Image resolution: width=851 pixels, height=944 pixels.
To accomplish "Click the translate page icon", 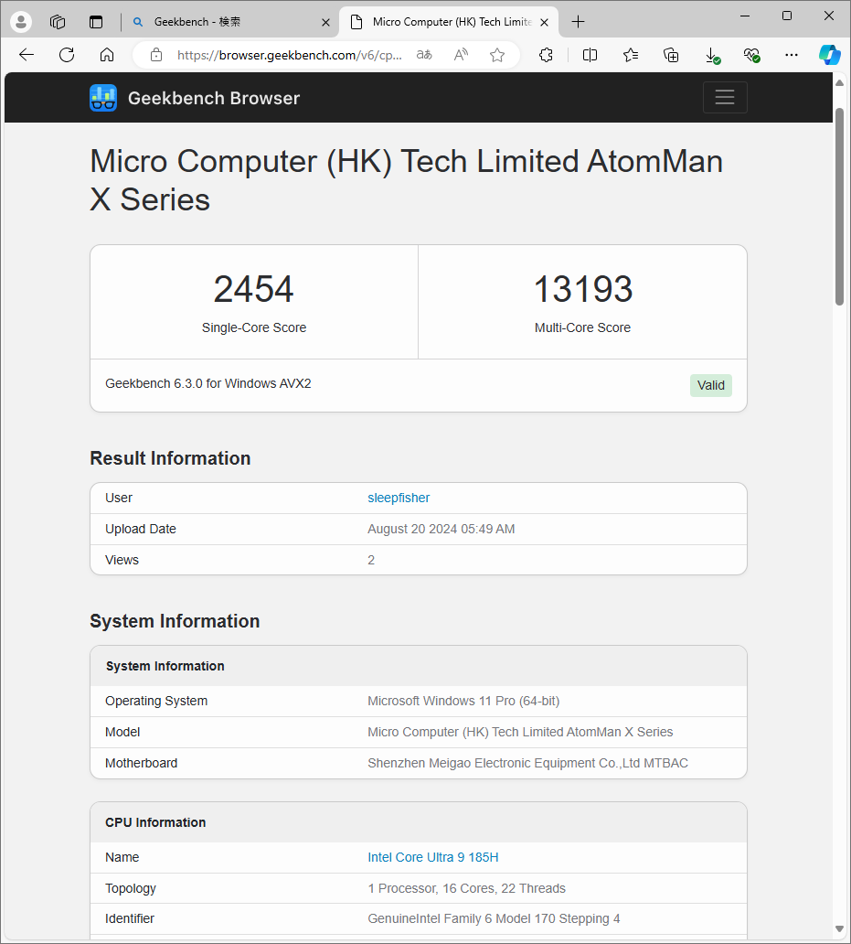I will pyautogui.click(x=424, y=55).
